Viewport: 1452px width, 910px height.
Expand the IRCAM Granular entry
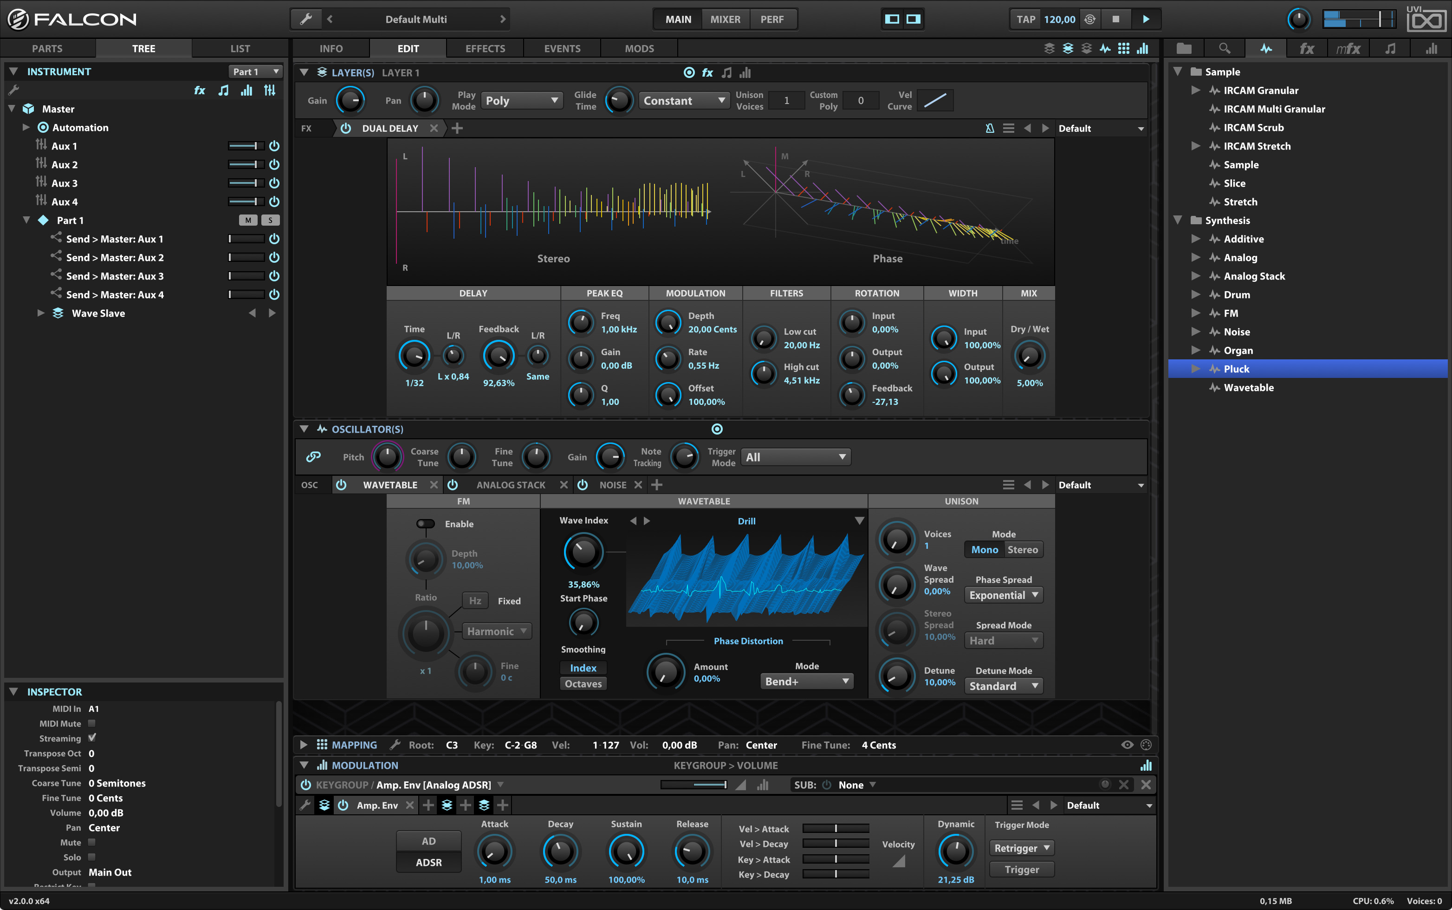pos(1196,90)
